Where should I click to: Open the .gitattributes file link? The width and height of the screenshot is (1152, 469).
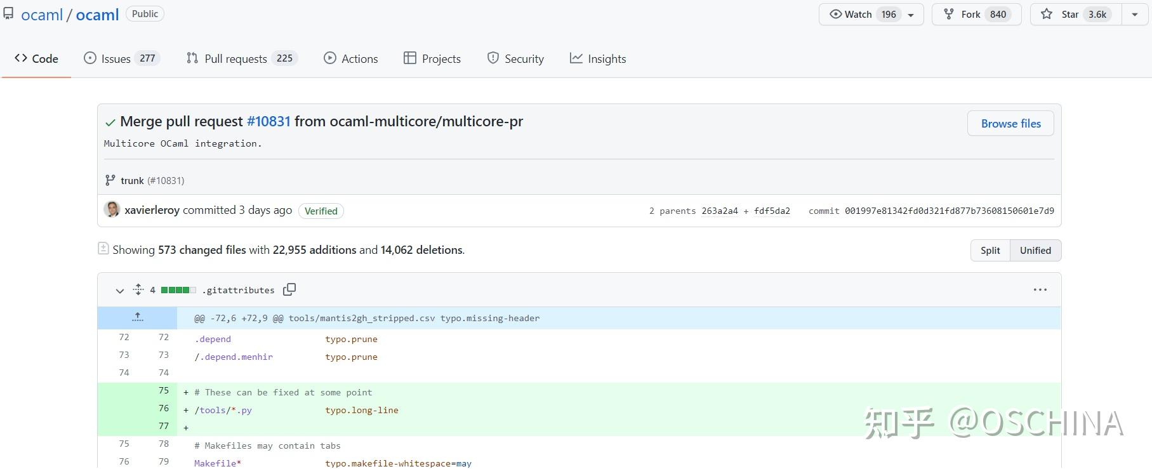[x=238, y=290]
